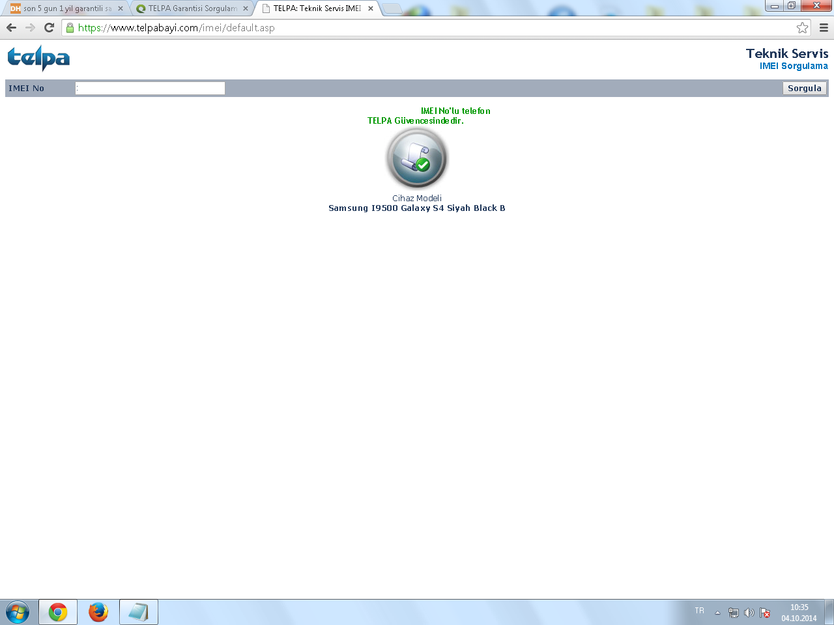Open the Chrome menu hamburger icon
The height and width of the screenshot is (625, 834).
[824, 27]
